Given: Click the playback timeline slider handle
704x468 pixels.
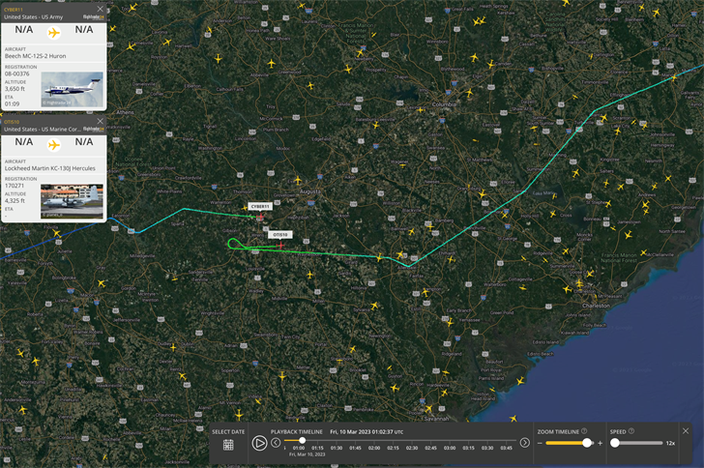Looking at the screenshot, I should pos(302,441).
